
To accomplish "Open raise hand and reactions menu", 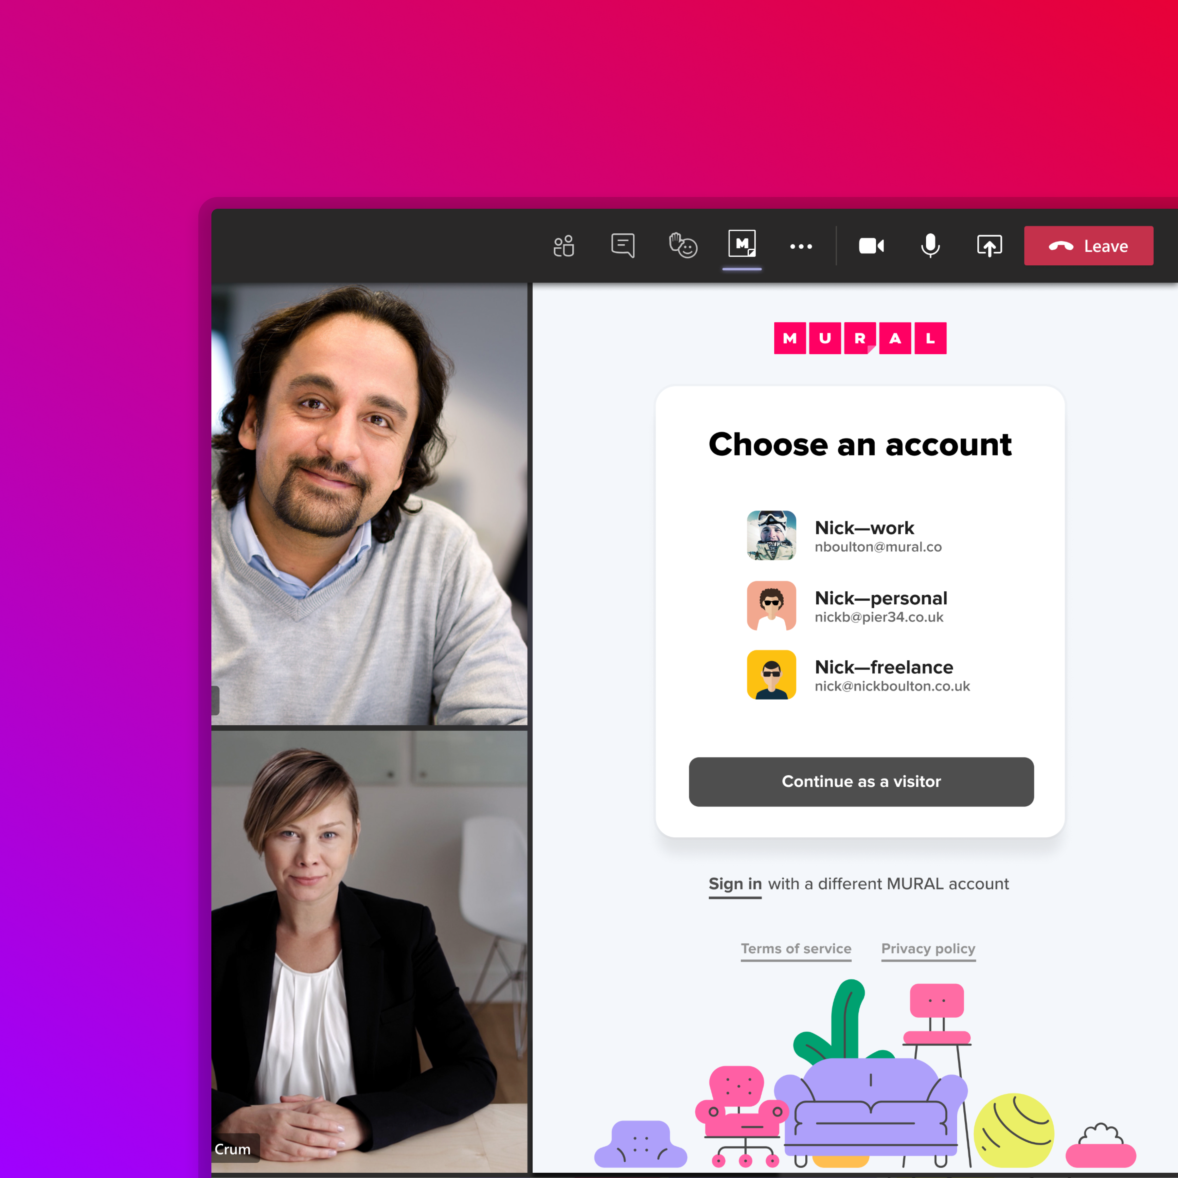I will pos(683,246).
